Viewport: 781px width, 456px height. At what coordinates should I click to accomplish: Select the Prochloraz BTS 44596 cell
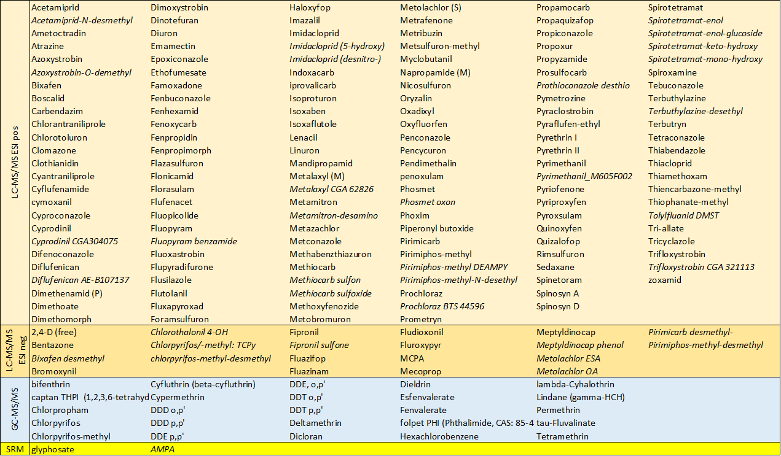coord(442,306)
